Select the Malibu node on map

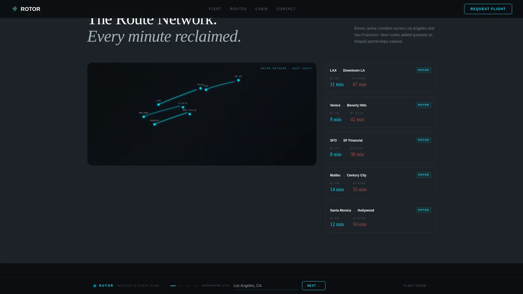144,117
